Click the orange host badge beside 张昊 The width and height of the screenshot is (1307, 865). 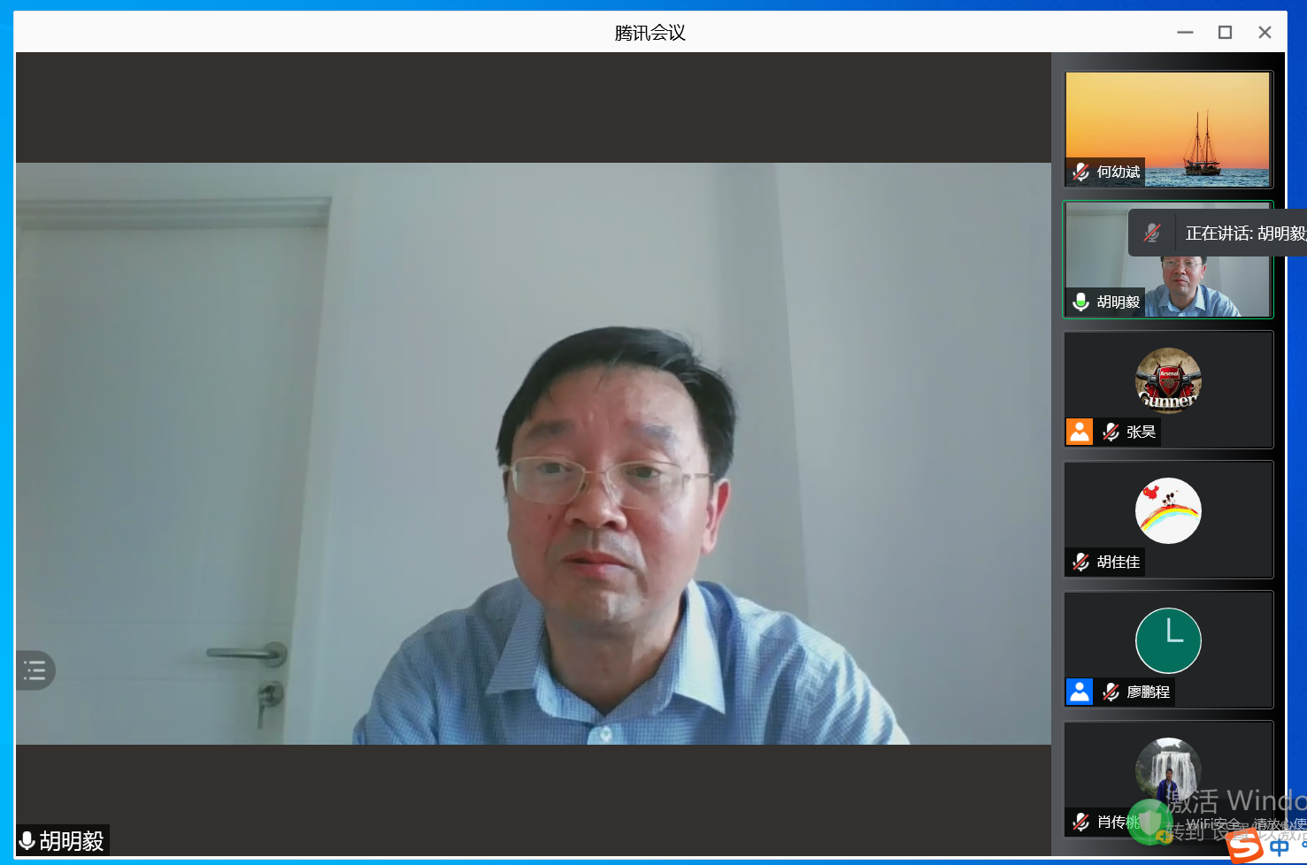tap(1080, 432)
